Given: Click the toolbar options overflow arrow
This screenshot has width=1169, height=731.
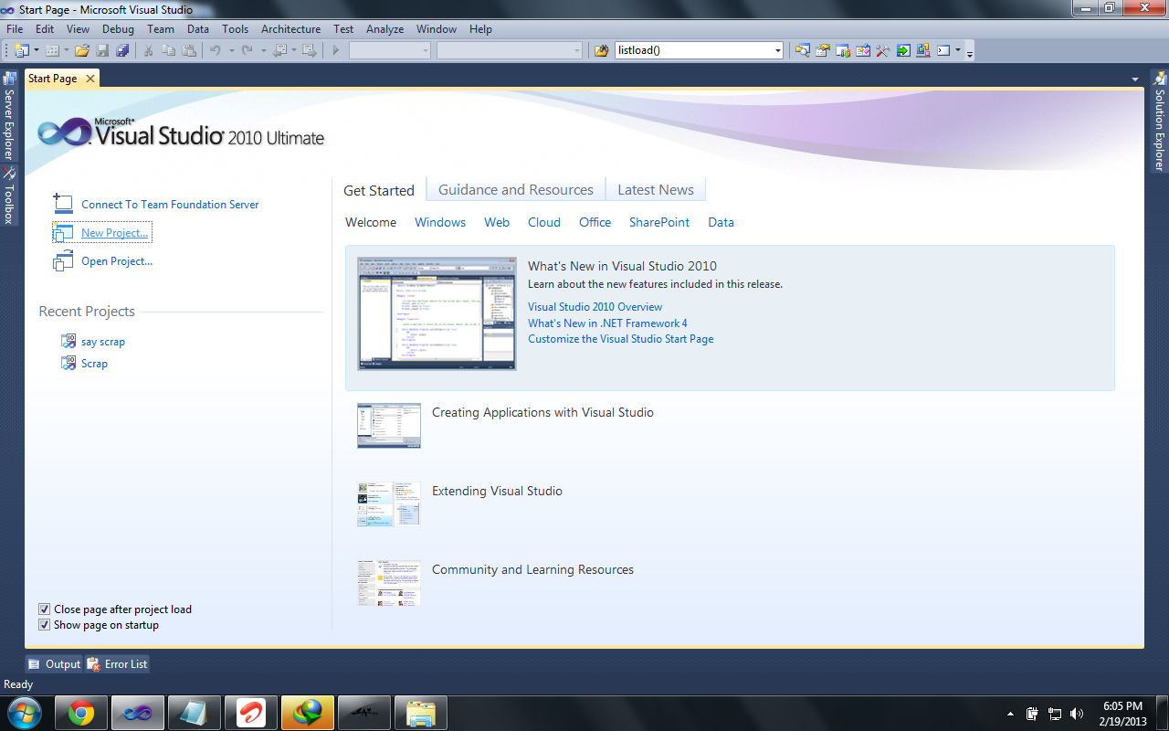Looking at the screenshot, I should click(969, 51).
